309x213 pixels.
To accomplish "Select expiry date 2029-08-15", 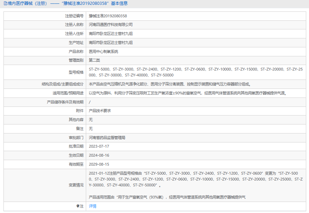I will tap(99, 164).
